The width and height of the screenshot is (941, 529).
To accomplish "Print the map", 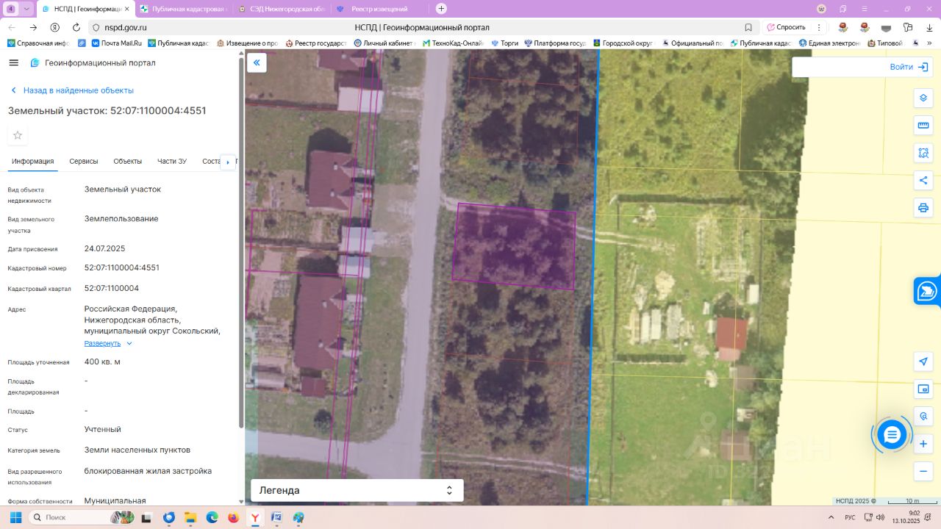I will point(923,207).
